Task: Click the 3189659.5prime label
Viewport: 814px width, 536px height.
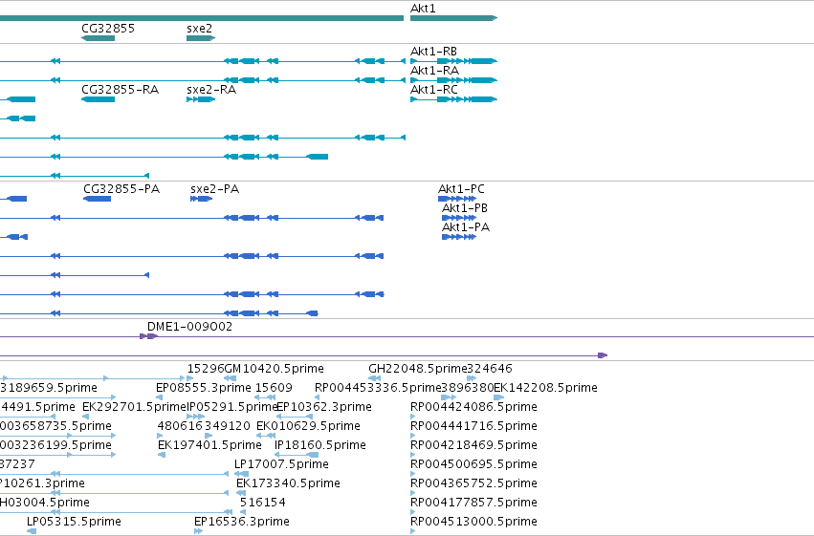Action: coord(49,388)
